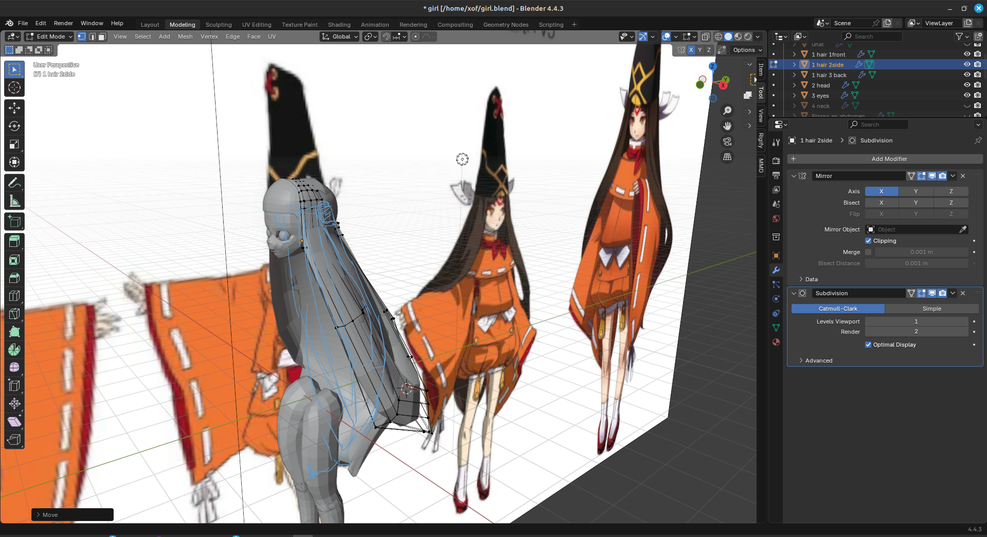Click the pan hand gizmo in viewport
This screenshot has width=987, height=537.
727,126
